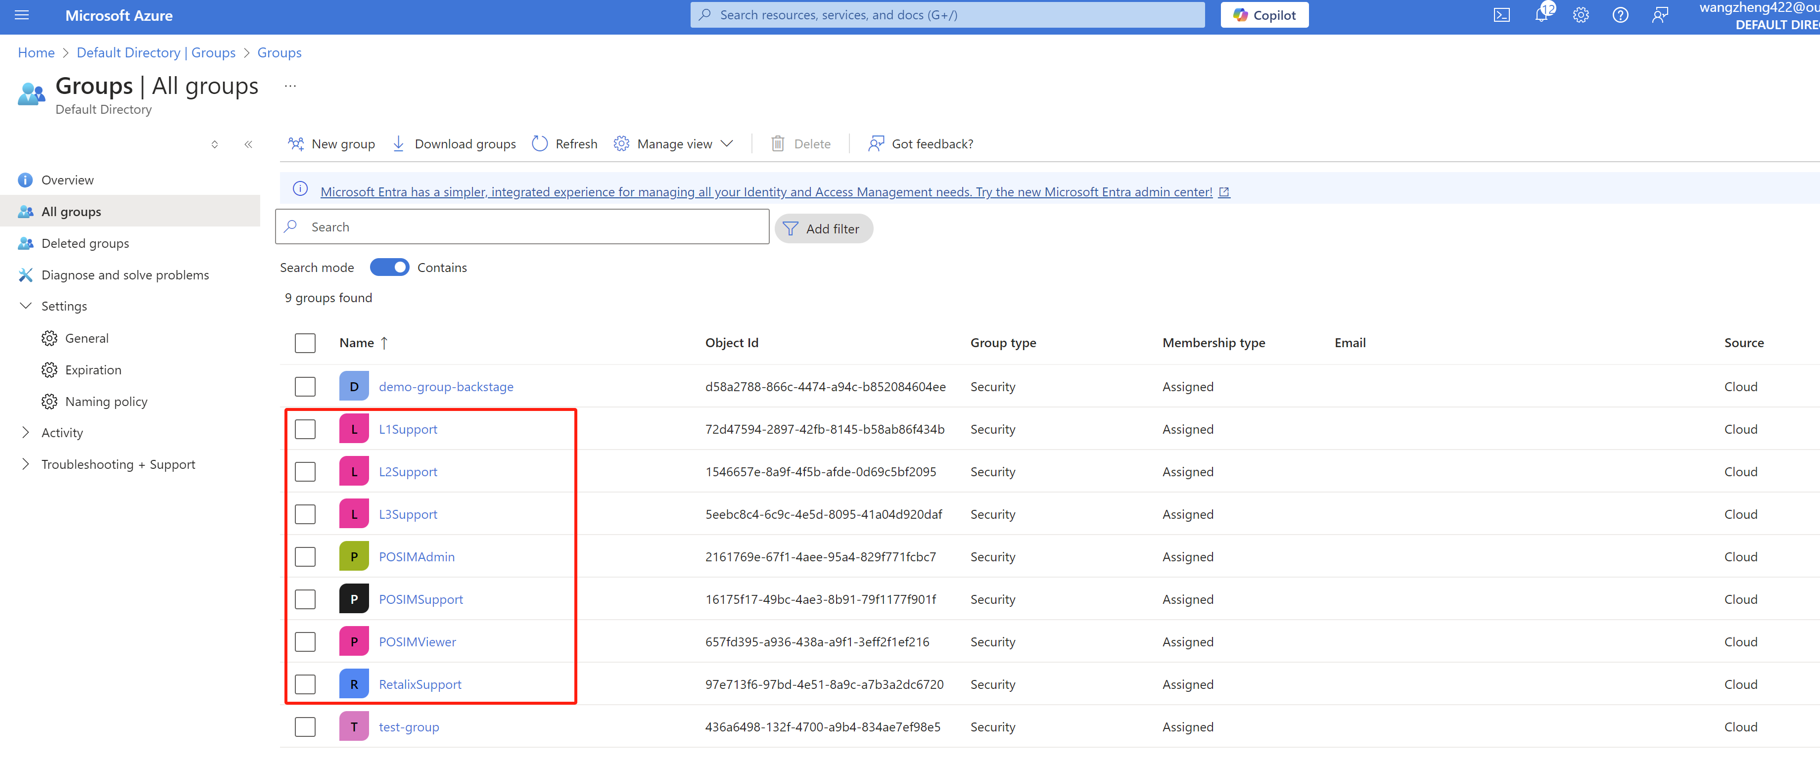Open the notifications bell icon
This screenshot has height=768, width=1820.
coord(1541,15)
